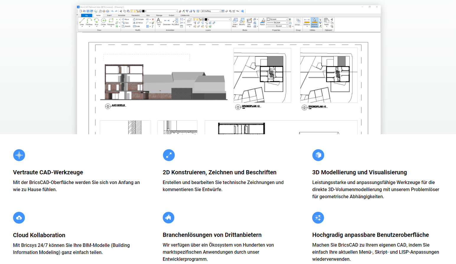
Task: Switch to the Collaborate ribbon tab
Action: click(185, 15)
